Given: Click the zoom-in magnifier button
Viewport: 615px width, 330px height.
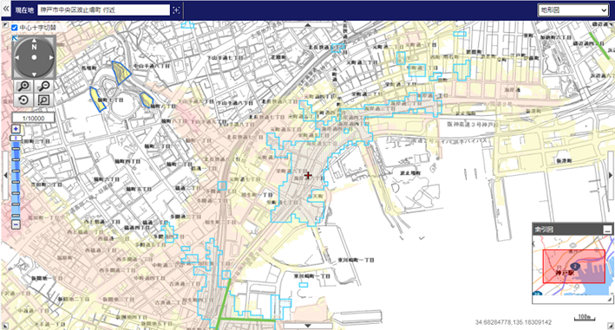Looking at the screenshot, I should tap(23, 86).
